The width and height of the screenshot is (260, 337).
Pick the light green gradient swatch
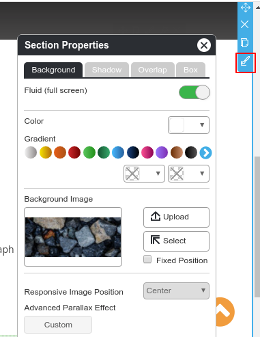coord(89,152)
